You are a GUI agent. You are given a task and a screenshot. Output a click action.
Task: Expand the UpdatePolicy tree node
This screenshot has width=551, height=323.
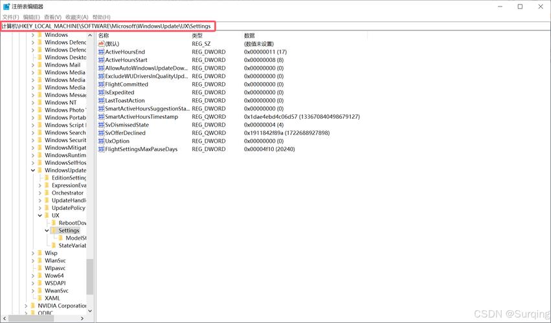pos(40,208)
